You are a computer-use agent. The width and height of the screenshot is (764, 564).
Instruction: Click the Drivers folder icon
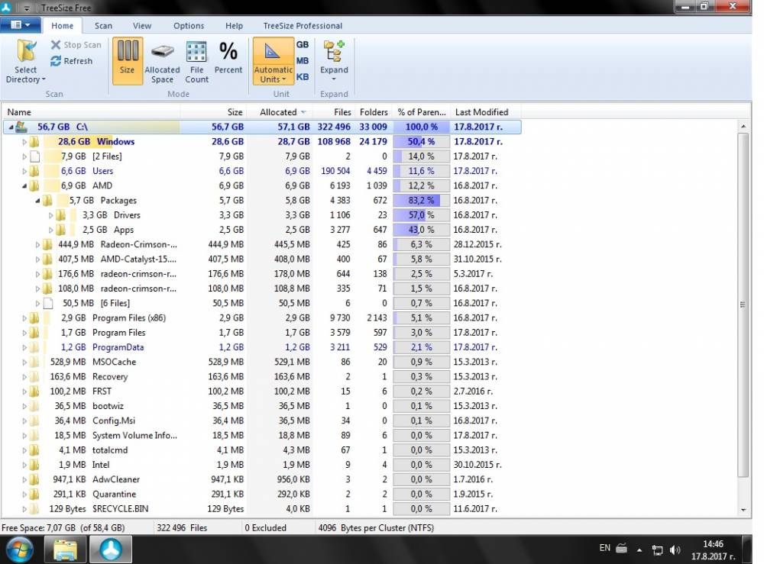[60, 215]
